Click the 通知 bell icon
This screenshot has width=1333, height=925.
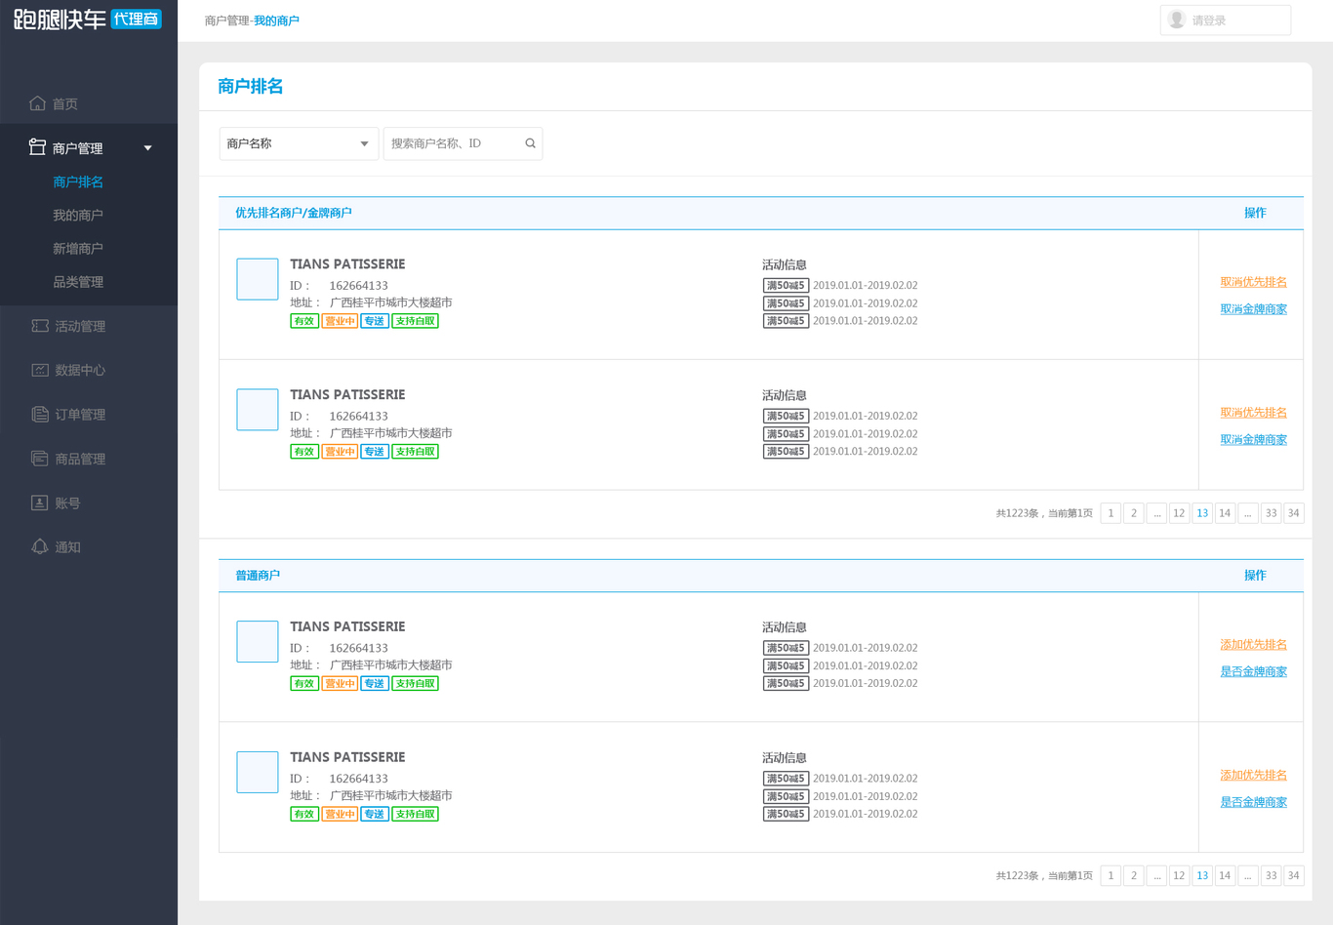click(x=40, y=546)
